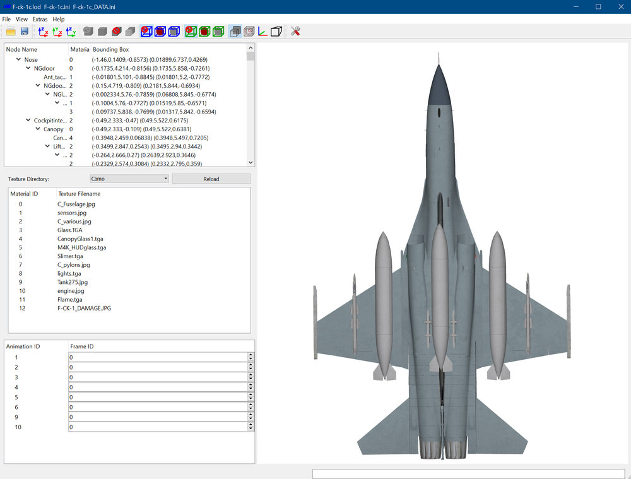Set view to ZY axis orientation

pyautogui.click(x=71, y=32)
